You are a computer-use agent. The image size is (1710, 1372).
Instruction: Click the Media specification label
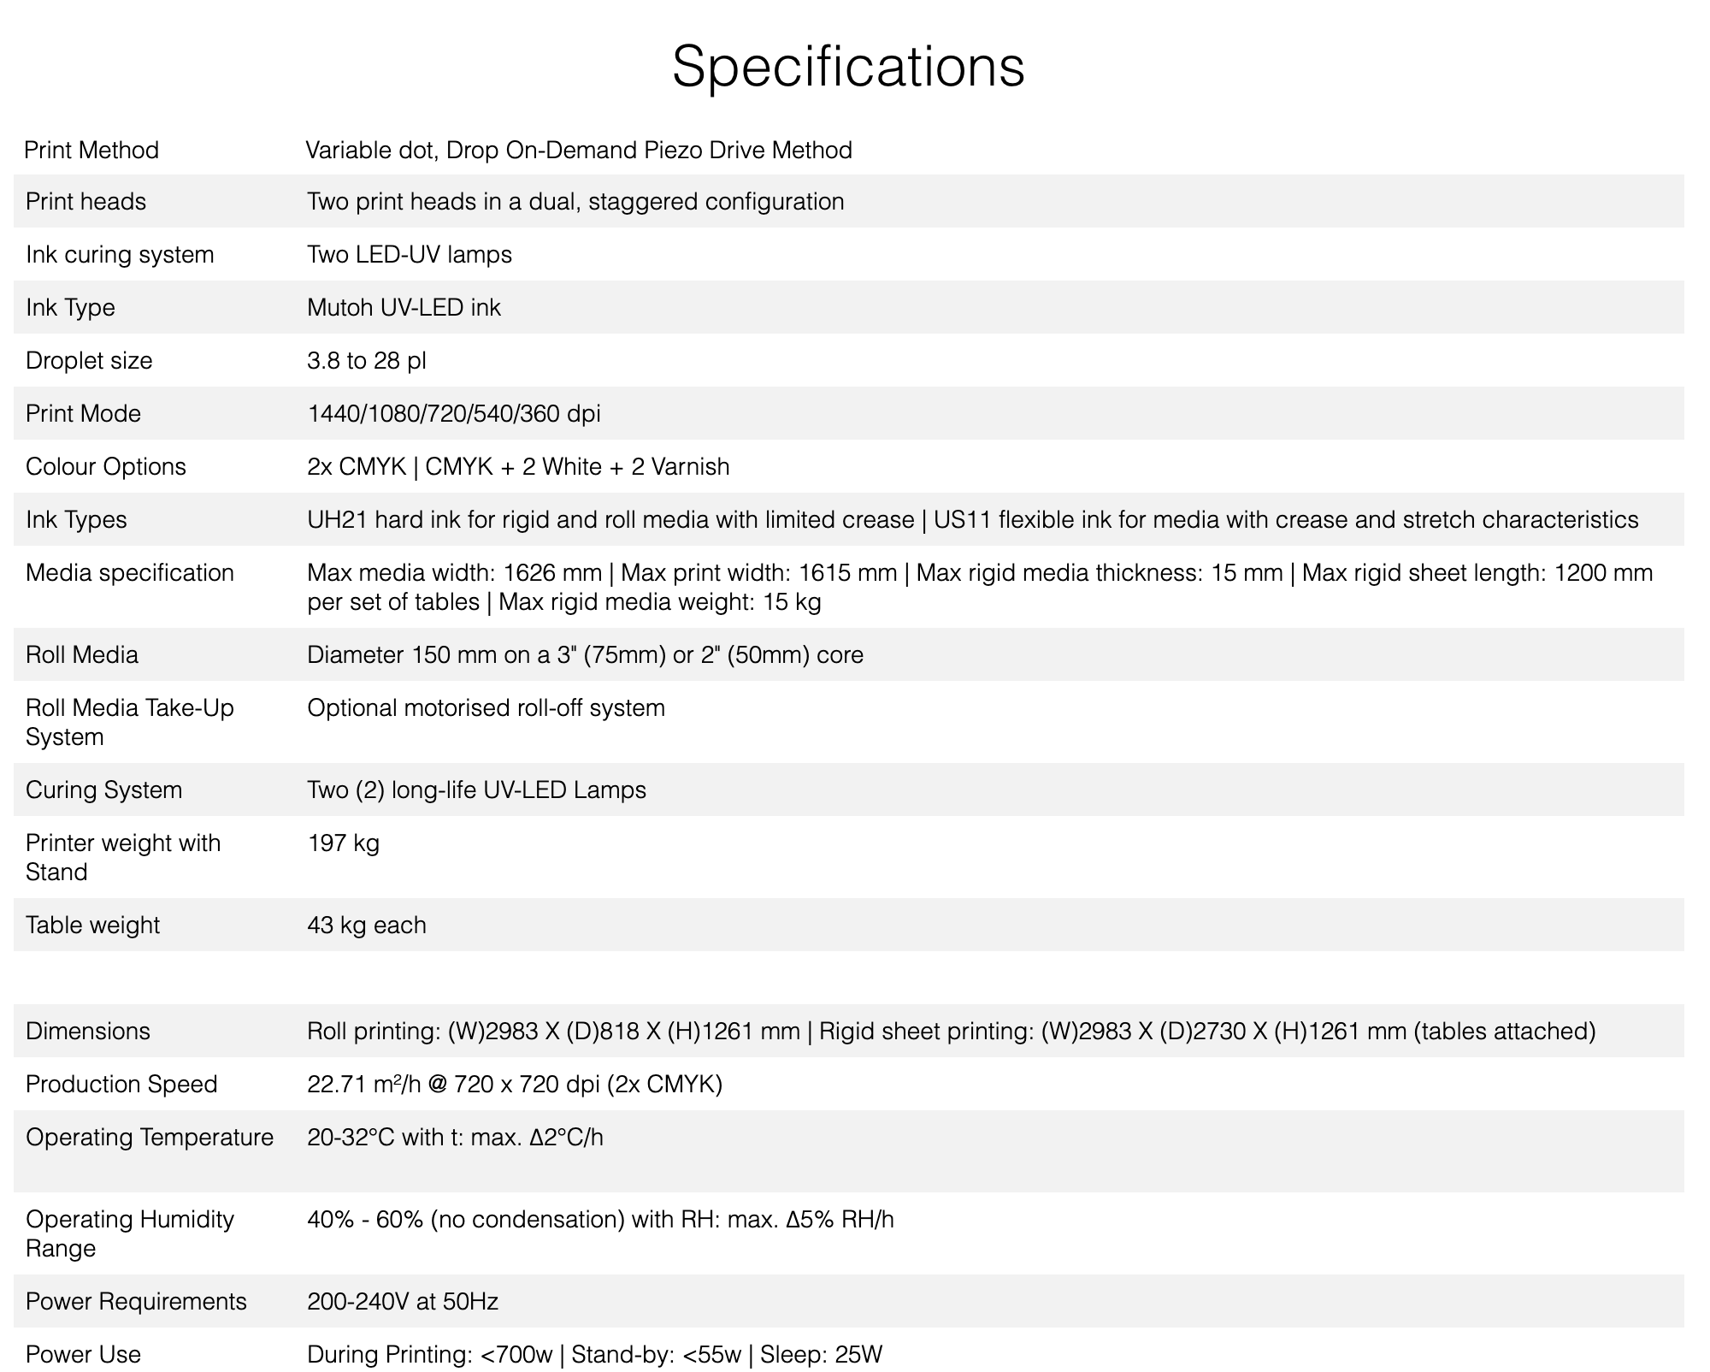click(x=129, y=573)
